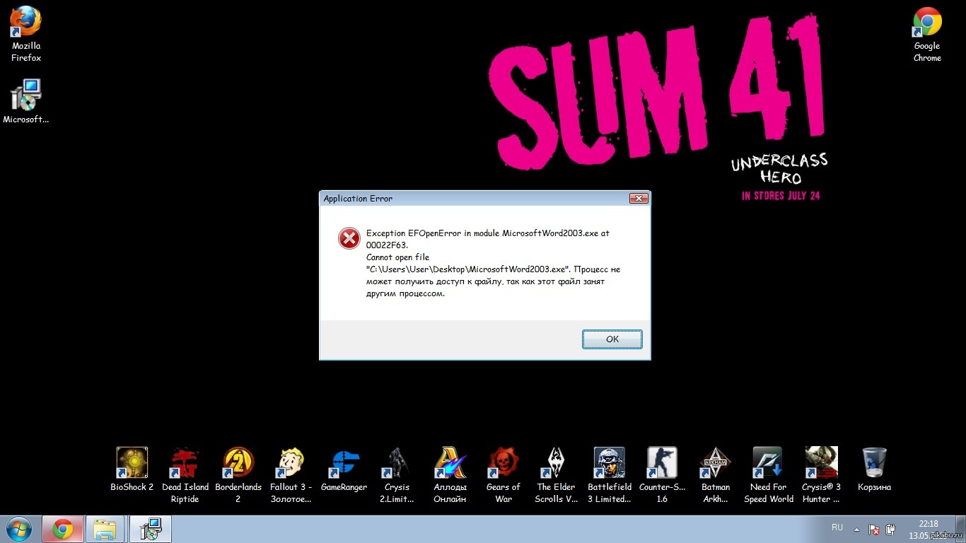The height and width of the screenshot is (543, 966).
Task: Click the power plug tray icon
Action: point(891,529)
